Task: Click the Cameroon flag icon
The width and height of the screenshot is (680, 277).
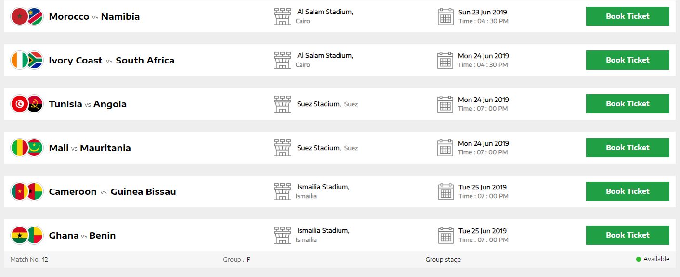Action: [x=19, y=192]
